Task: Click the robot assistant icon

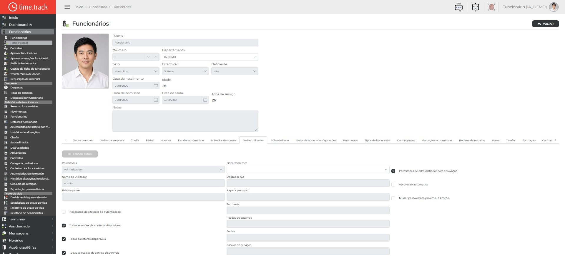Action: click(x=476, y=7)
